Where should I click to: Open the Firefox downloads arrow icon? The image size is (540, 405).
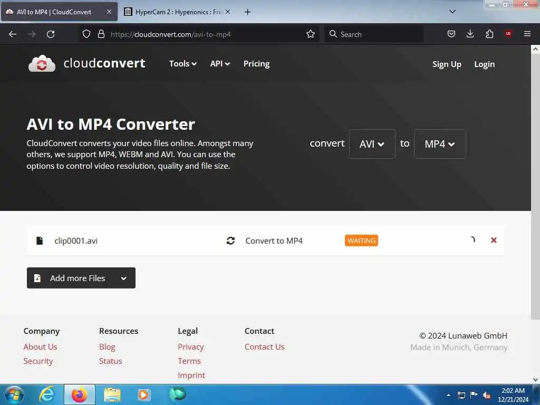pos(470,34)
